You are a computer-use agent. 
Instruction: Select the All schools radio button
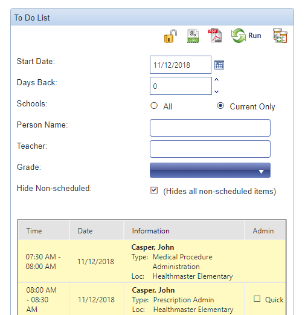tap(154, 106)
